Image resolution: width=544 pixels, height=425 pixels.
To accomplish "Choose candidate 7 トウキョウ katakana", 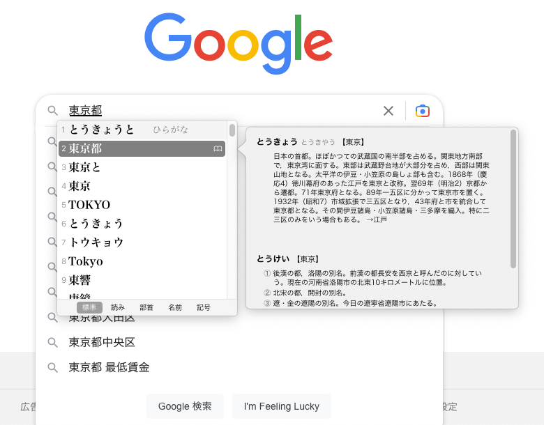I will pyautogui.click(x=142, y=242).
